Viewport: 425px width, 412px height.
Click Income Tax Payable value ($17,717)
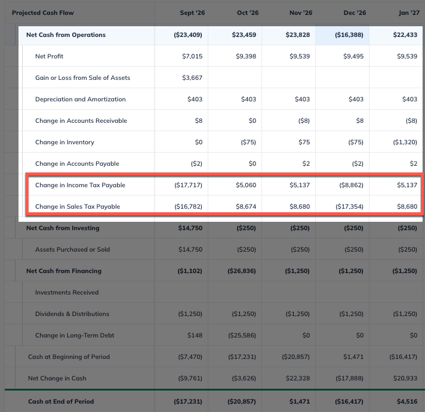click(189, 185)
